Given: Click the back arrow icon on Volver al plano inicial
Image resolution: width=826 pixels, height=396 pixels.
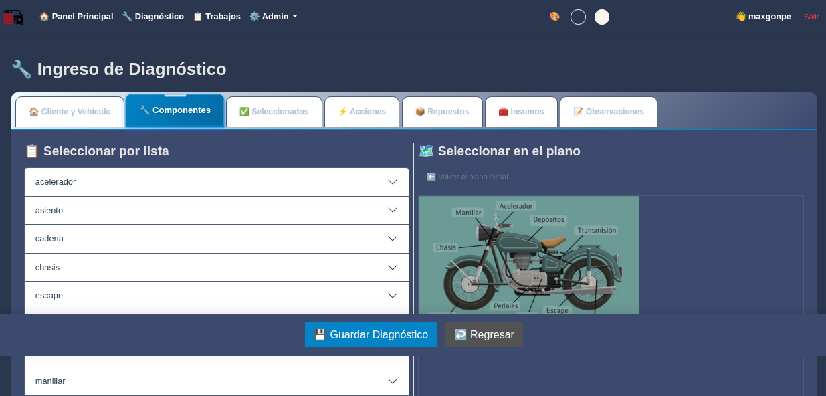Looking at the screenshot, I should point(431,177).
